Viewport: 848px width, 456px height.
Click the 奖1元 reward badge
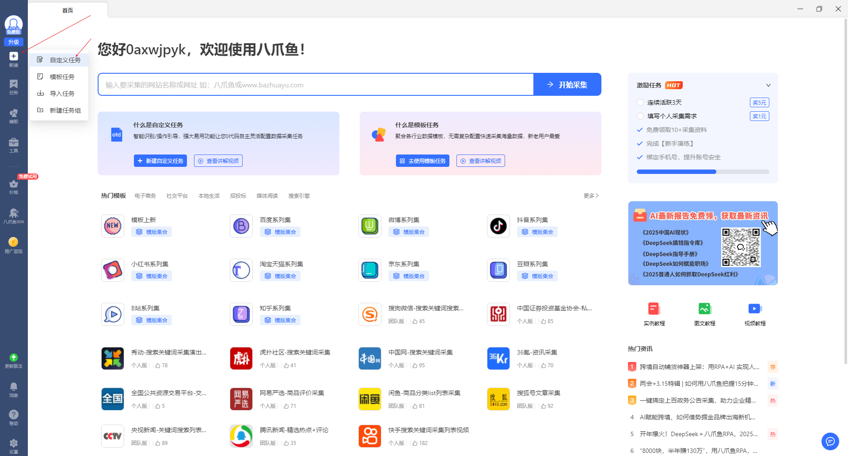(760, 116)
